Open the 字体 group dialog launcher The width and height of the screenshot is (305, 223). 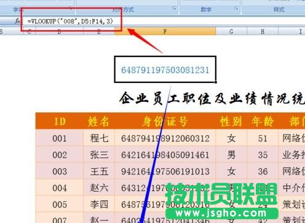pos(71,9)
